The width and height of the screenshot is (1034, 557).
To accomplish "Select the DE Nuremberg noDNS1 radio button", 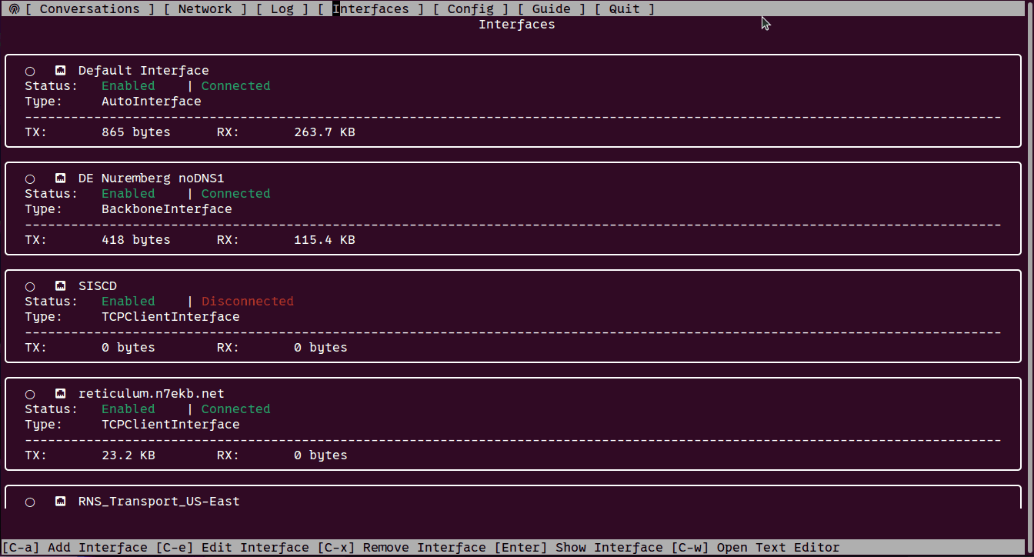I will pyautogui.click(x=30, y=179).
